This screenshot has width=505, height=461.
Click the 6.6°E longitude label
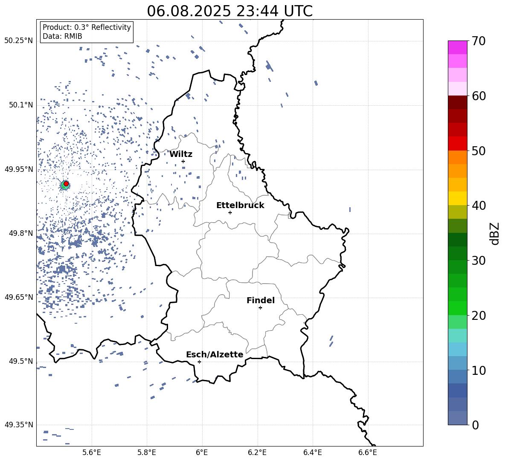368,453
